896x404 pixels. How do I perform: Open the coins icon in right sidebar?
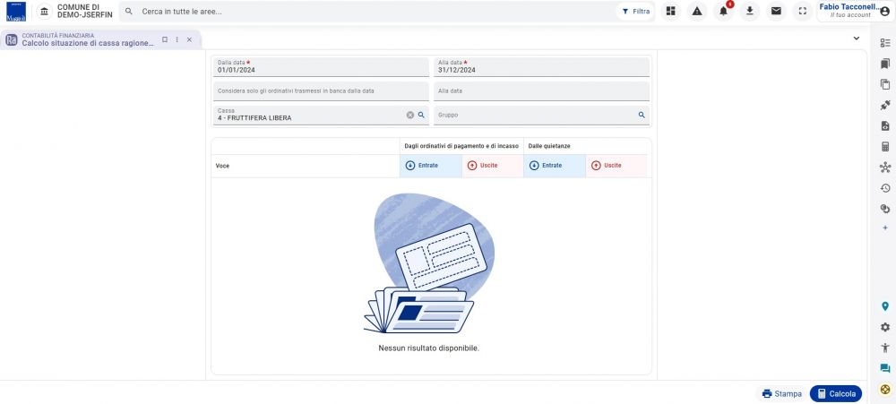point(885,209)
